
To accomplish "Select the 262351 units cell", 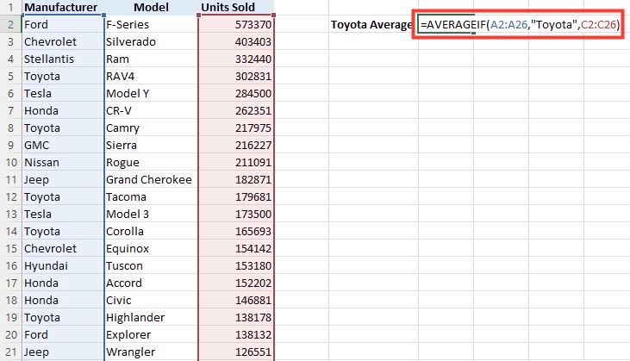I will pyautogui.click(x=237, y=111).
